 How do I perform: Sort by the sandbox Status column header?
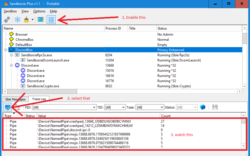pos(199,28)
